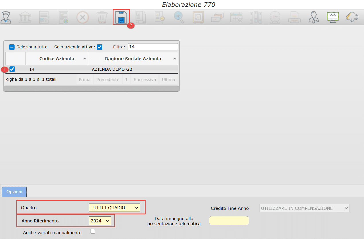Click the Data impegno presentazione telematica field
This screenshot has height=239, width=364.
coord(229,221)
